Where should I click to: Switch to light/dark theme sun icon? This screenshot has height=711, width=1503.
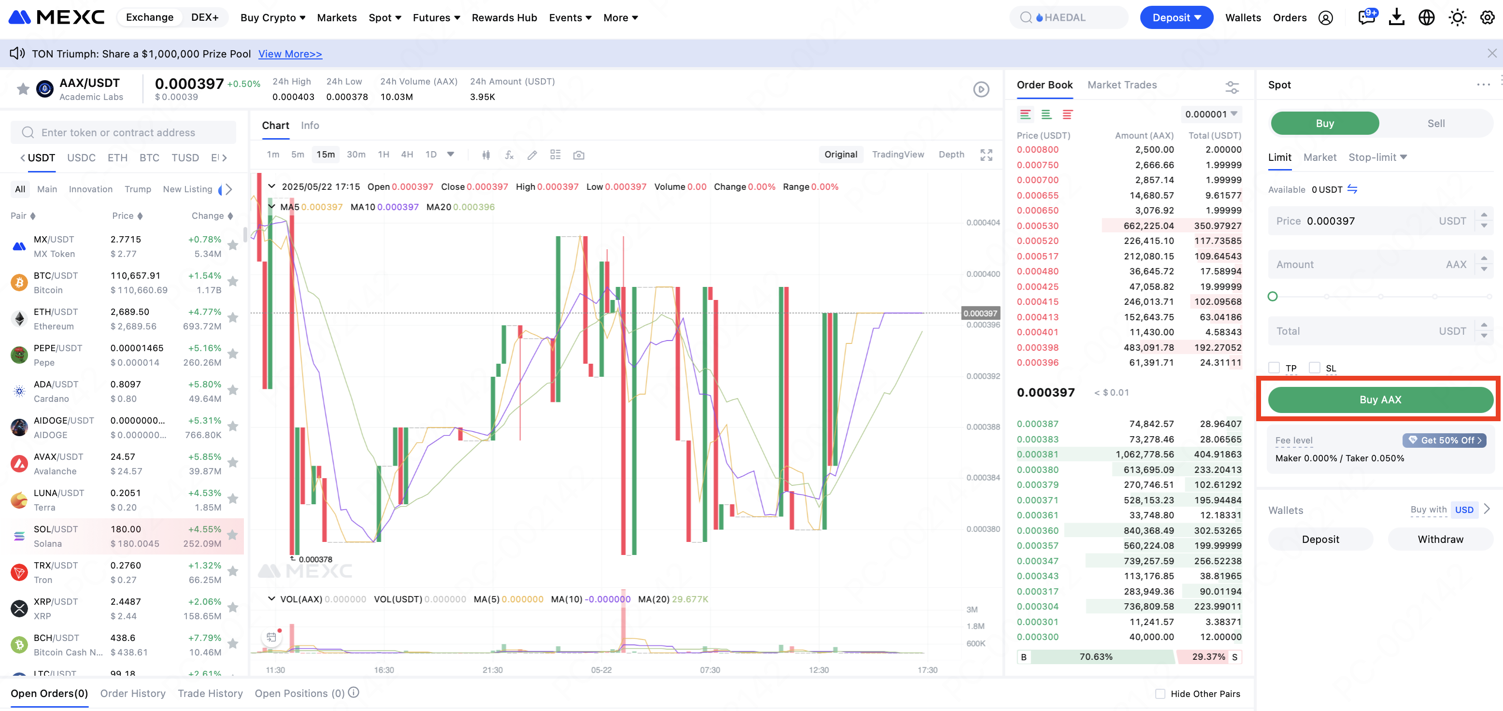(x=1457, y=17)
